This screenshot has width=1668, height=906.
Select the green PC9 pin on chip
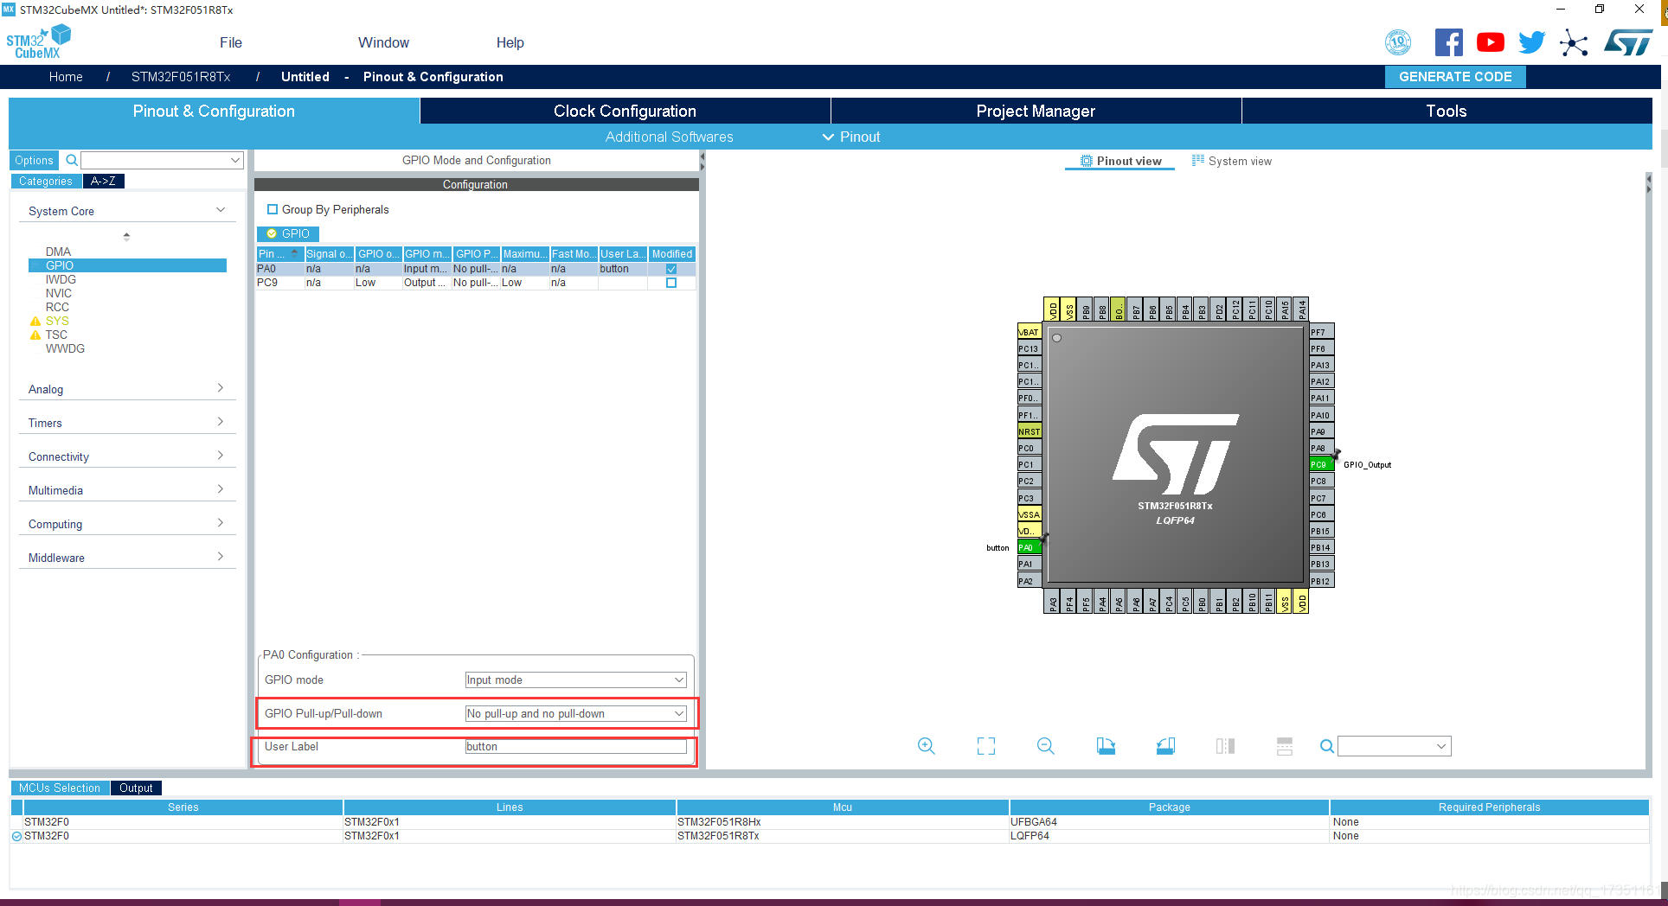point(1320,464)
